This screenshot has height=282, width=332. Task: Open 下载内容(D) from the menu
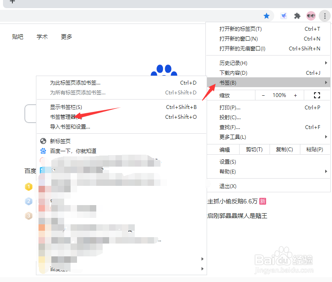tap(268, 73)
